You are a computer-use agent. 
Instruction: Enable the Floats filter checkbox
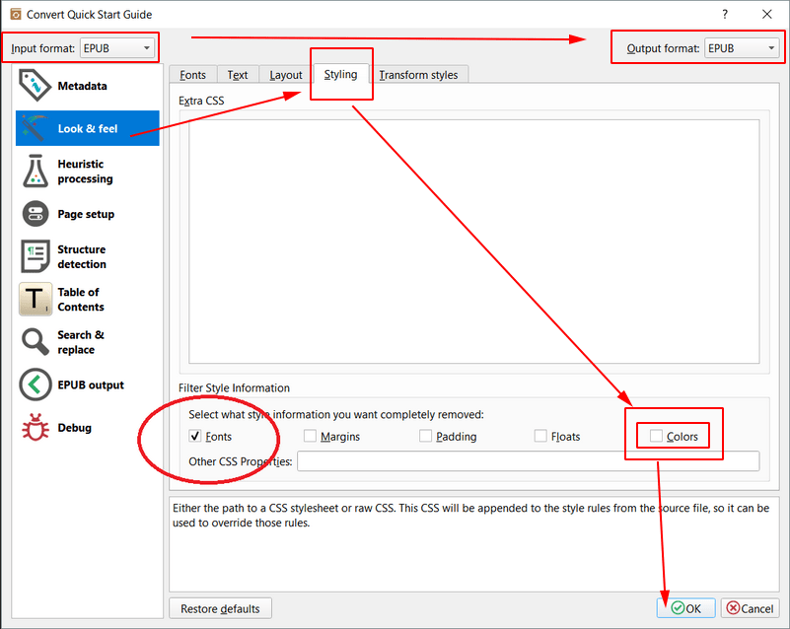tap(540, 436)
